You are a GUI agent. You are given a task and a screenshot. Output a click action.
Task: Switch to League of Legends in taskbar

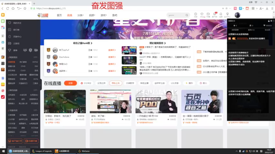point(42,151)
